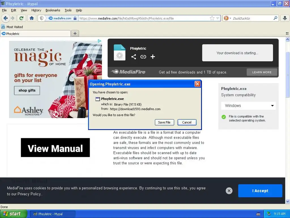Open the Downloads arrow toolbar button

(285, 18)
